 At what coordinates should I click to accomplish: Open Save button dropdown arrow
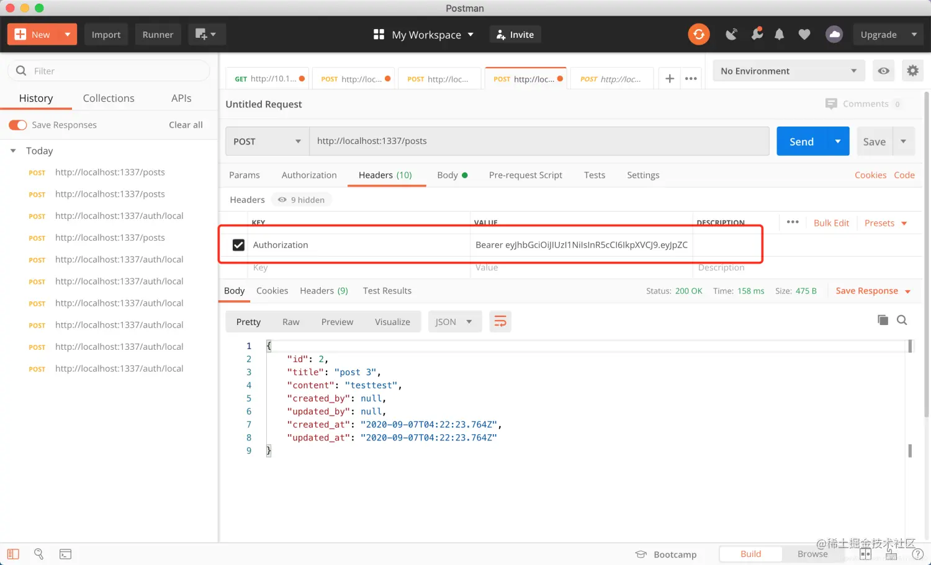tap(904, 141)
